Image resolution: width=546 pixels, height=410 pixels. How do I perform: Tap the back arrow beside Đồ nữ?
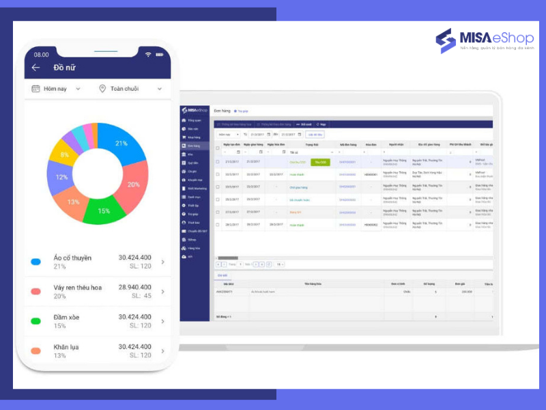(36, 68)
